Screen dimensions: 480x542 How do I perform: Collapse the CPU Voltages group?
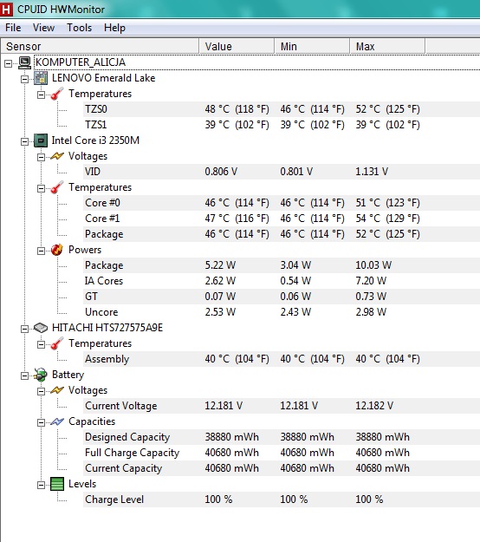click(x=41, y=157)
